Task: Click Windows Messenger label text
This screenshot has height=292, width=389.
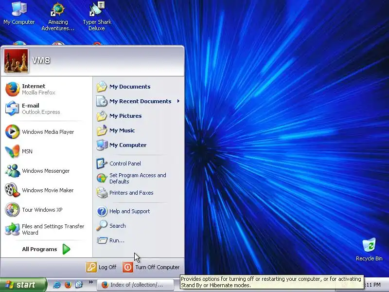Action: [x=46, y=171]
